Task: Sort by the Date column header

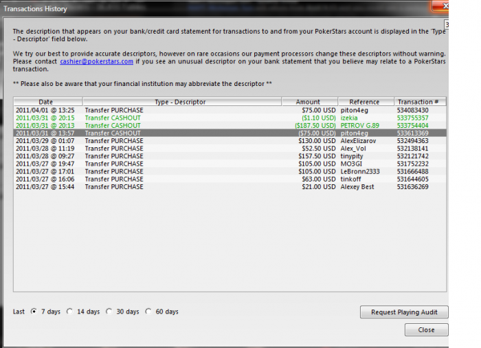Action: [x=48, y=102]
